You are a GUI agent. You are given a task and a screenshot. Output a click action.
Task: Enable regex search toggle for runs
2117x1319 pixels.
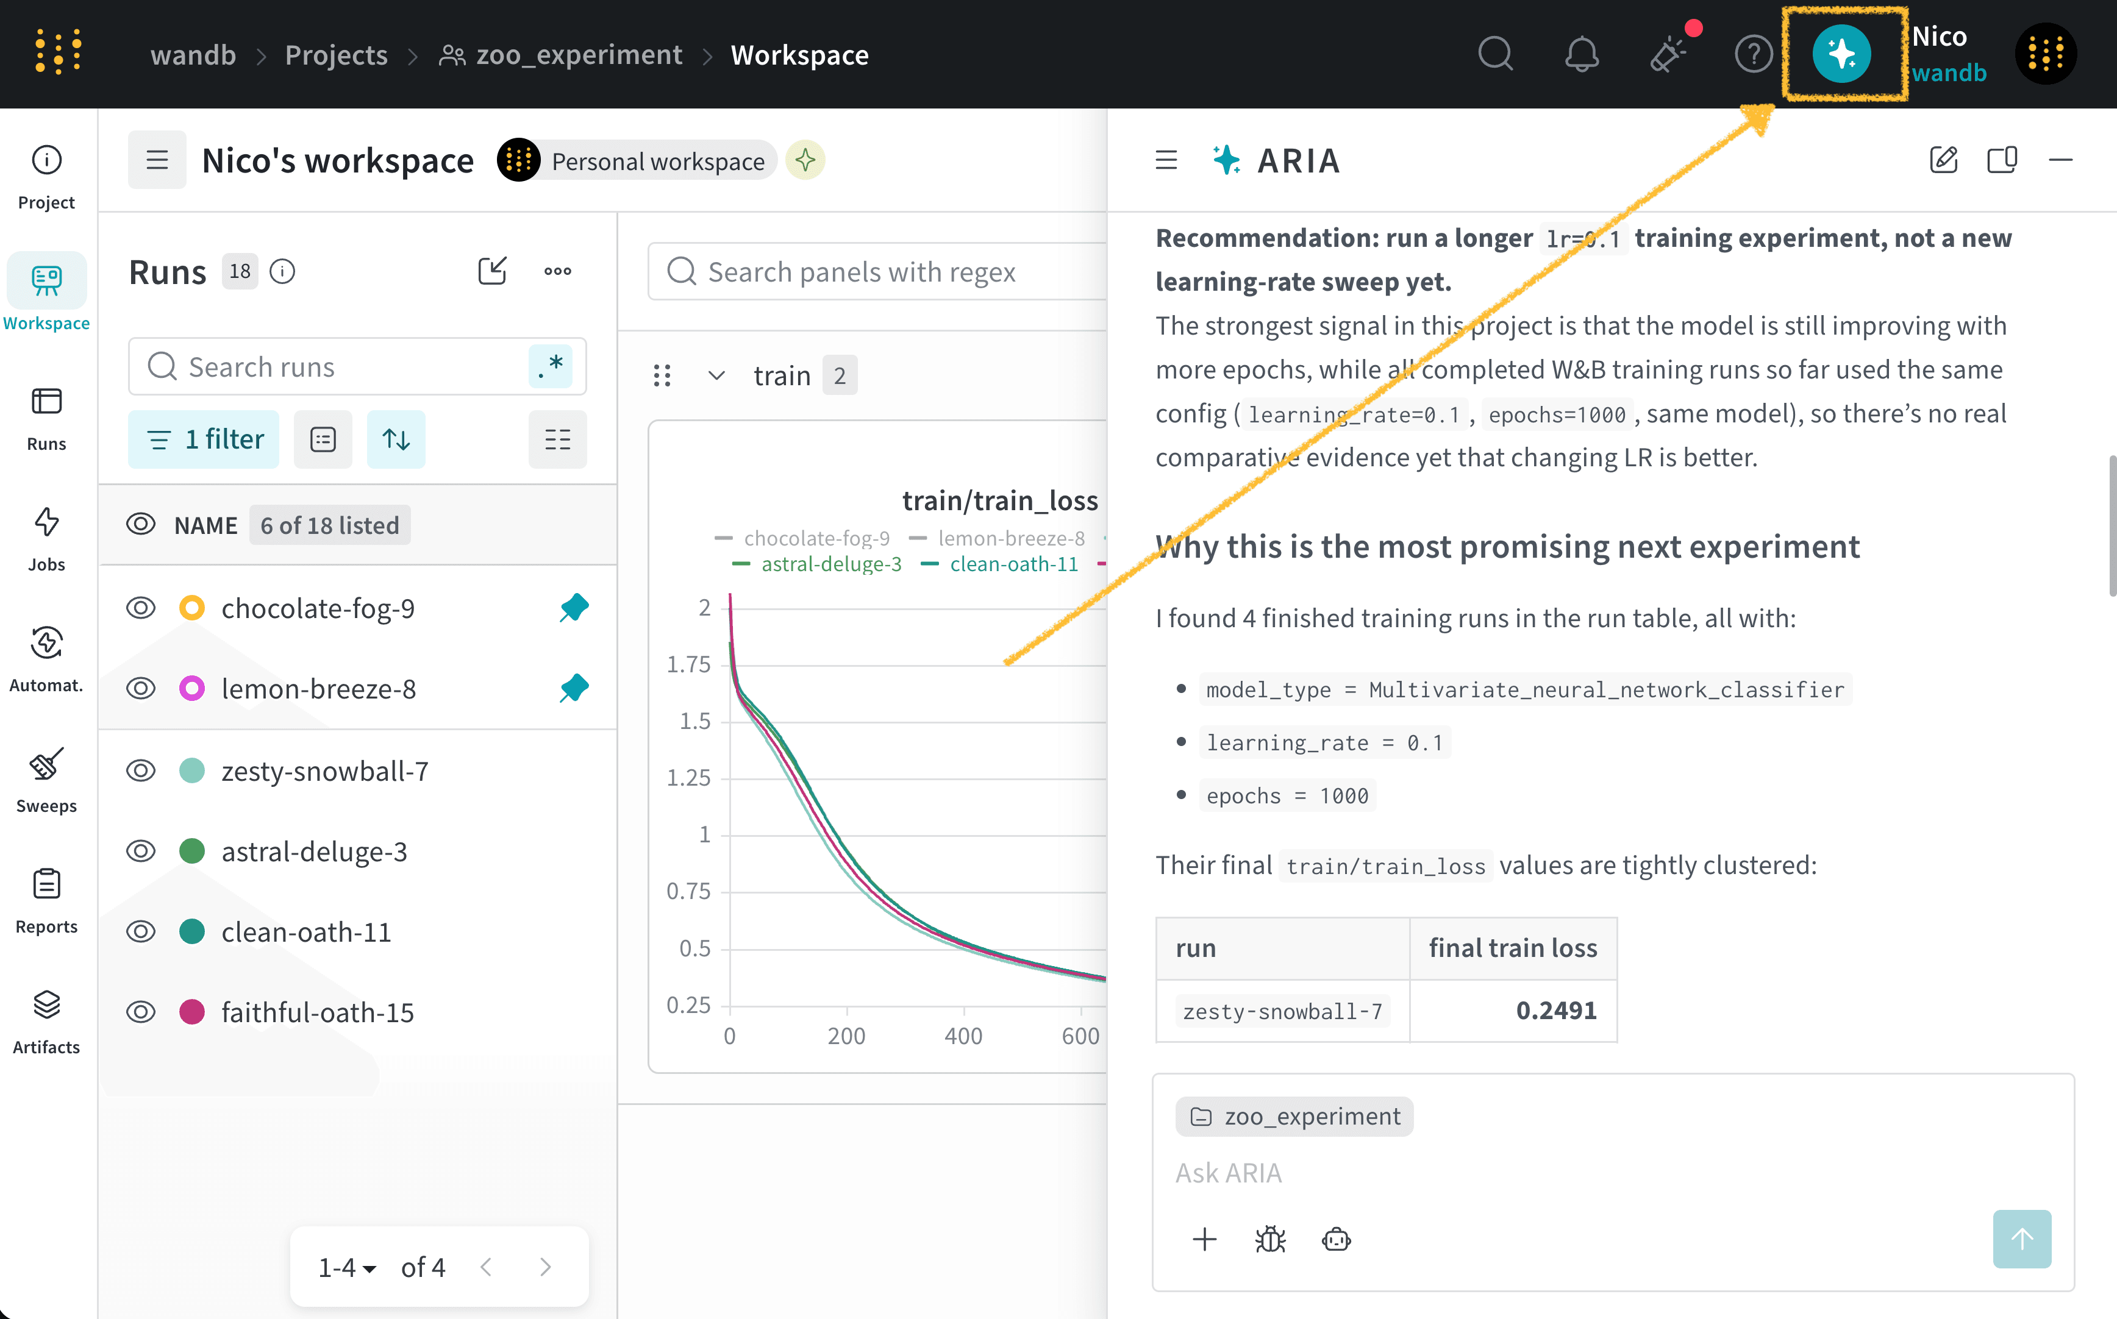(x=551, y=366)
